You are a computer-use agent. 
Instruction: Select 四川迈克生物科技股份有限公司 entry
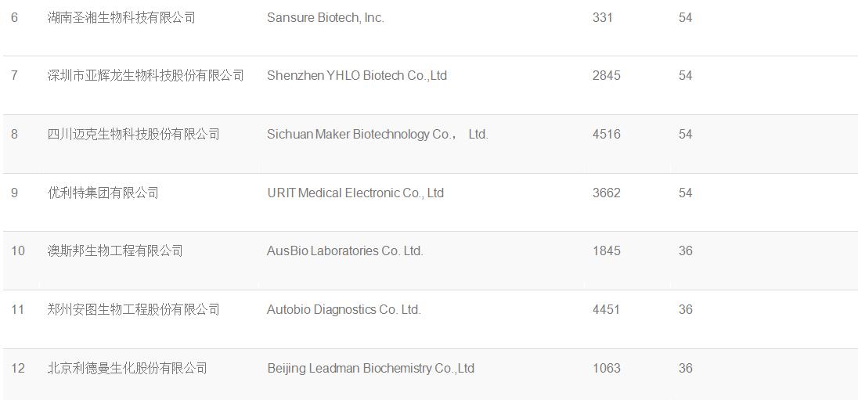click(134, 134)
